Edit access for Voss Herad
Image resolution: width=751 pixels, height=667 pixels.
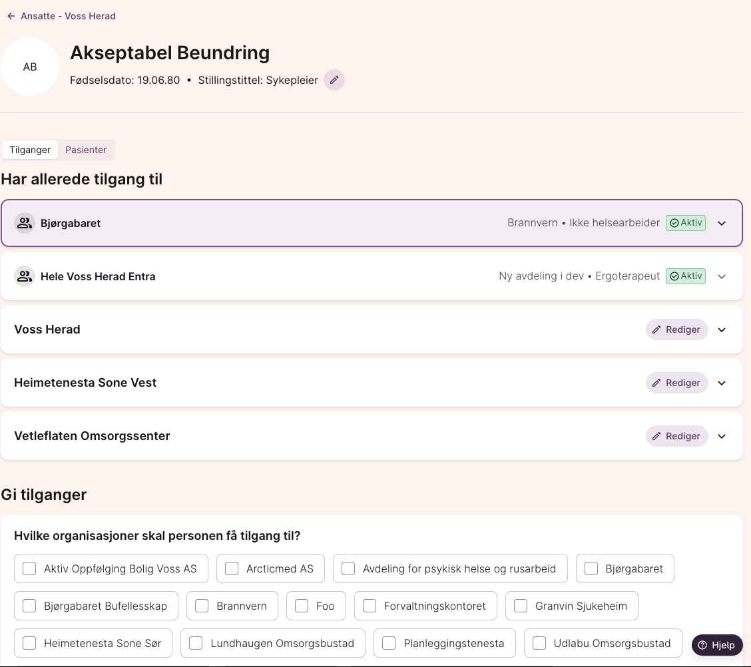[x=676, y=330]
